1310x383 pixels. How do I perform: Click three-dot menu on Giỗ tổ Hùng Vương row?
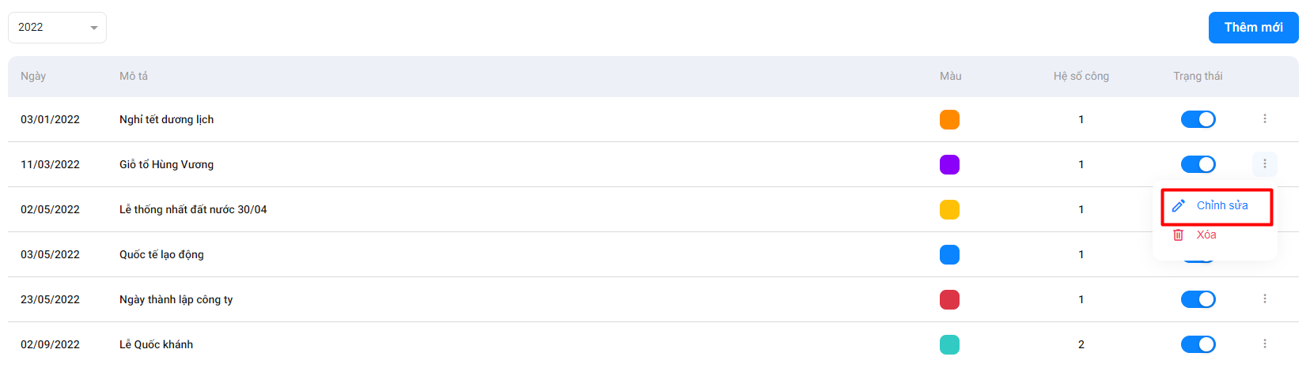[1264, 163]
